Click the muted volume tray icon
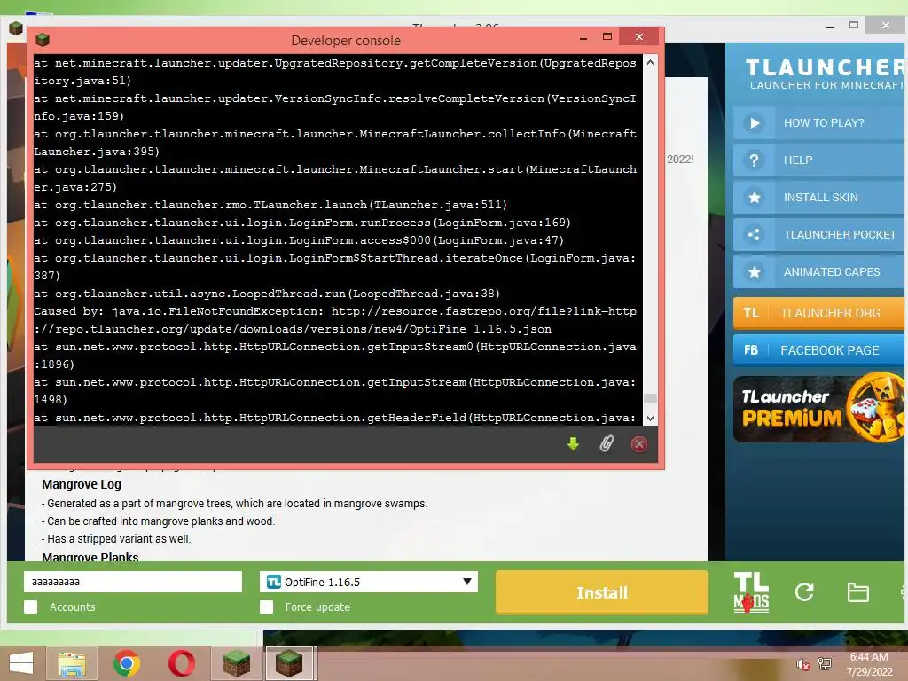 [802, 664]
